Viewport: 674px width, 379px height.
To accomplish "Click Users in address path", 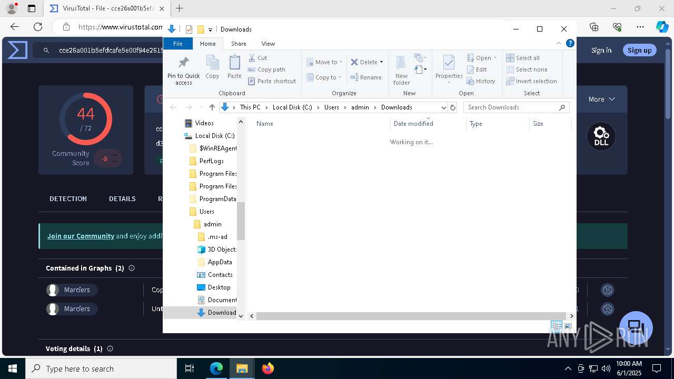I will [332, 107].
